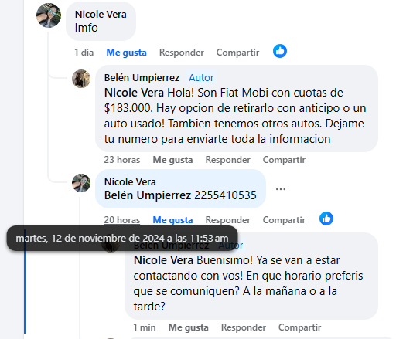Open the 20 horas timestamp link
The width and height of the screenshot is (396, 339).
point(122,220)
